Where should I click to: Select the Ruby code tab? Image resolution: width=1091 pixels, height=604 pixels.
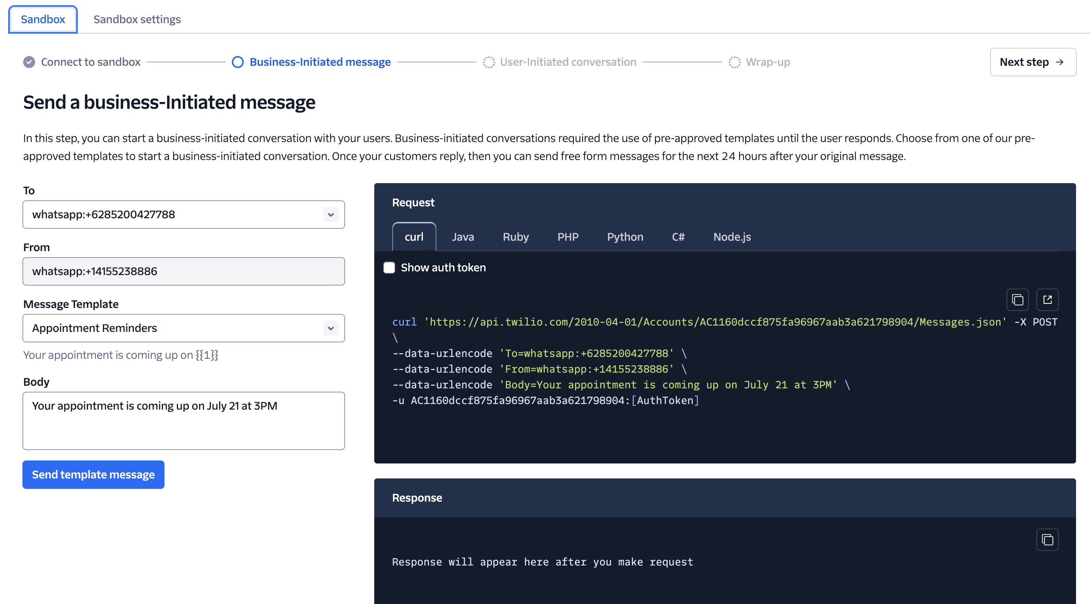(516, 237)
